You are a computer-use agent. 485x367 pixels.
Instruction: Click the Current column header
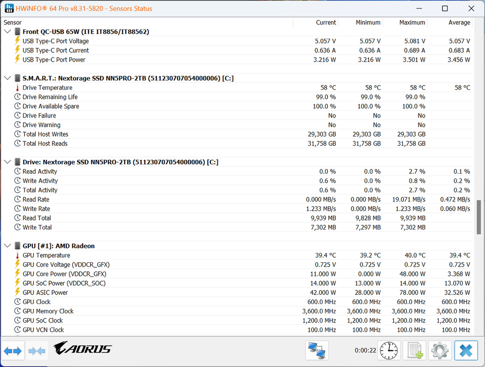click(x=326, y=23)
